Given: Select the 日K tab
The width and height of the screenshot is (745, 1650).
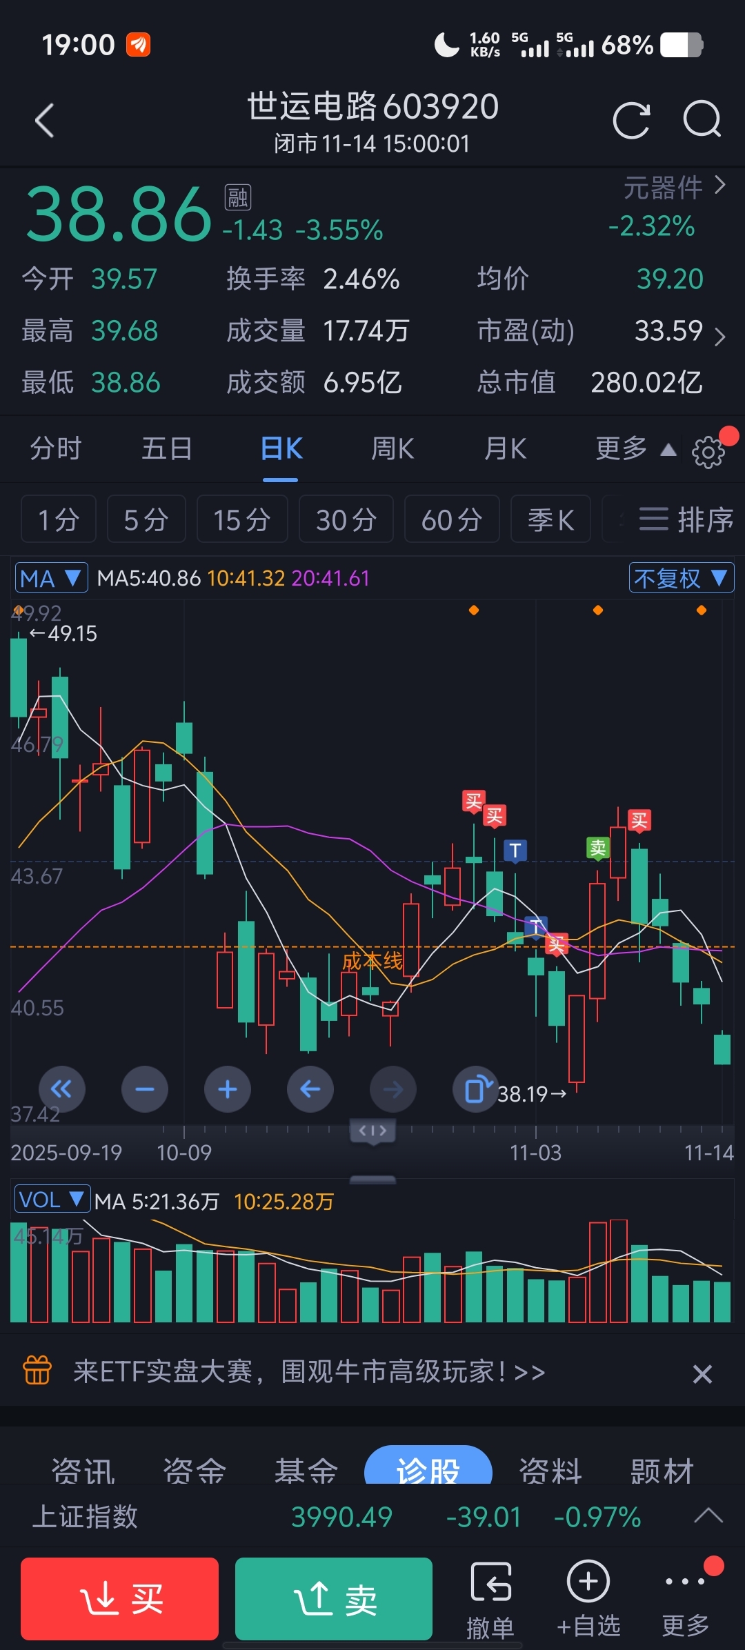Looking at the screenshot, I should 281,449.
